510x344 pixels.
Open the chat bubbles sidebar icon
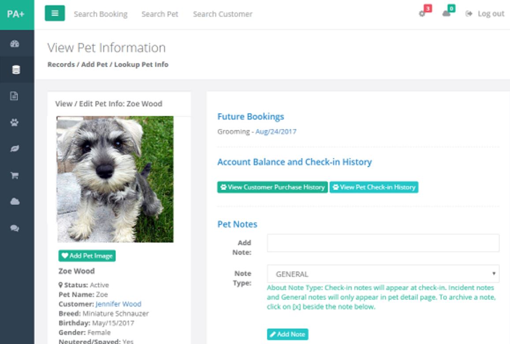tap(15, 228)
